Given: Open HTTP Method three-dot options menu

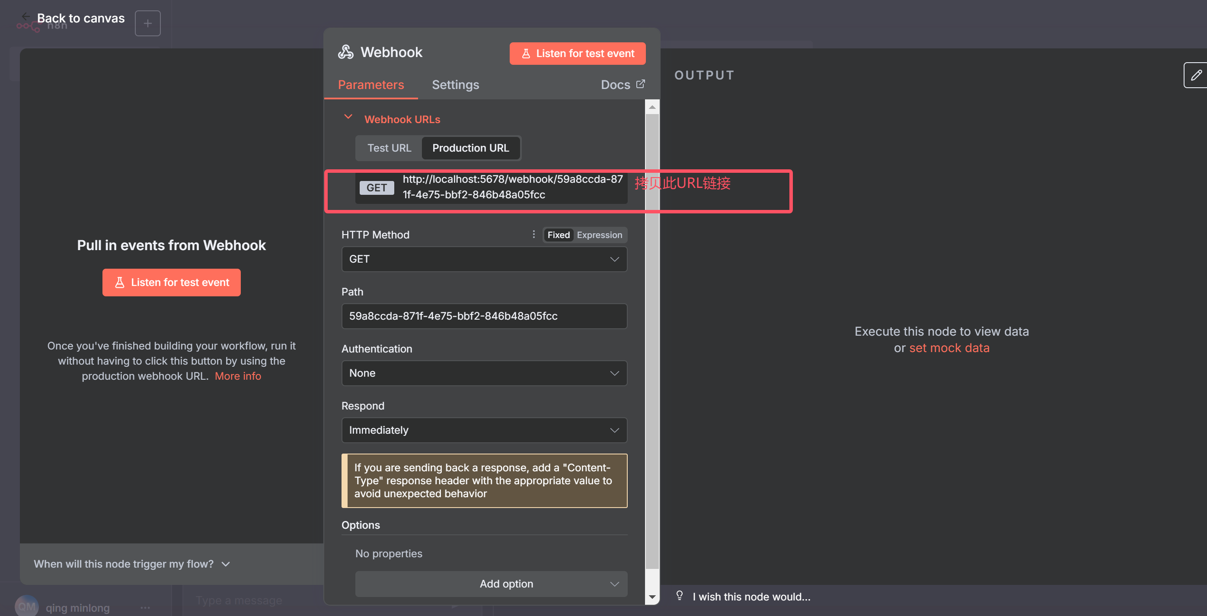Looking at the screenshot, I should tap(533, 234).
